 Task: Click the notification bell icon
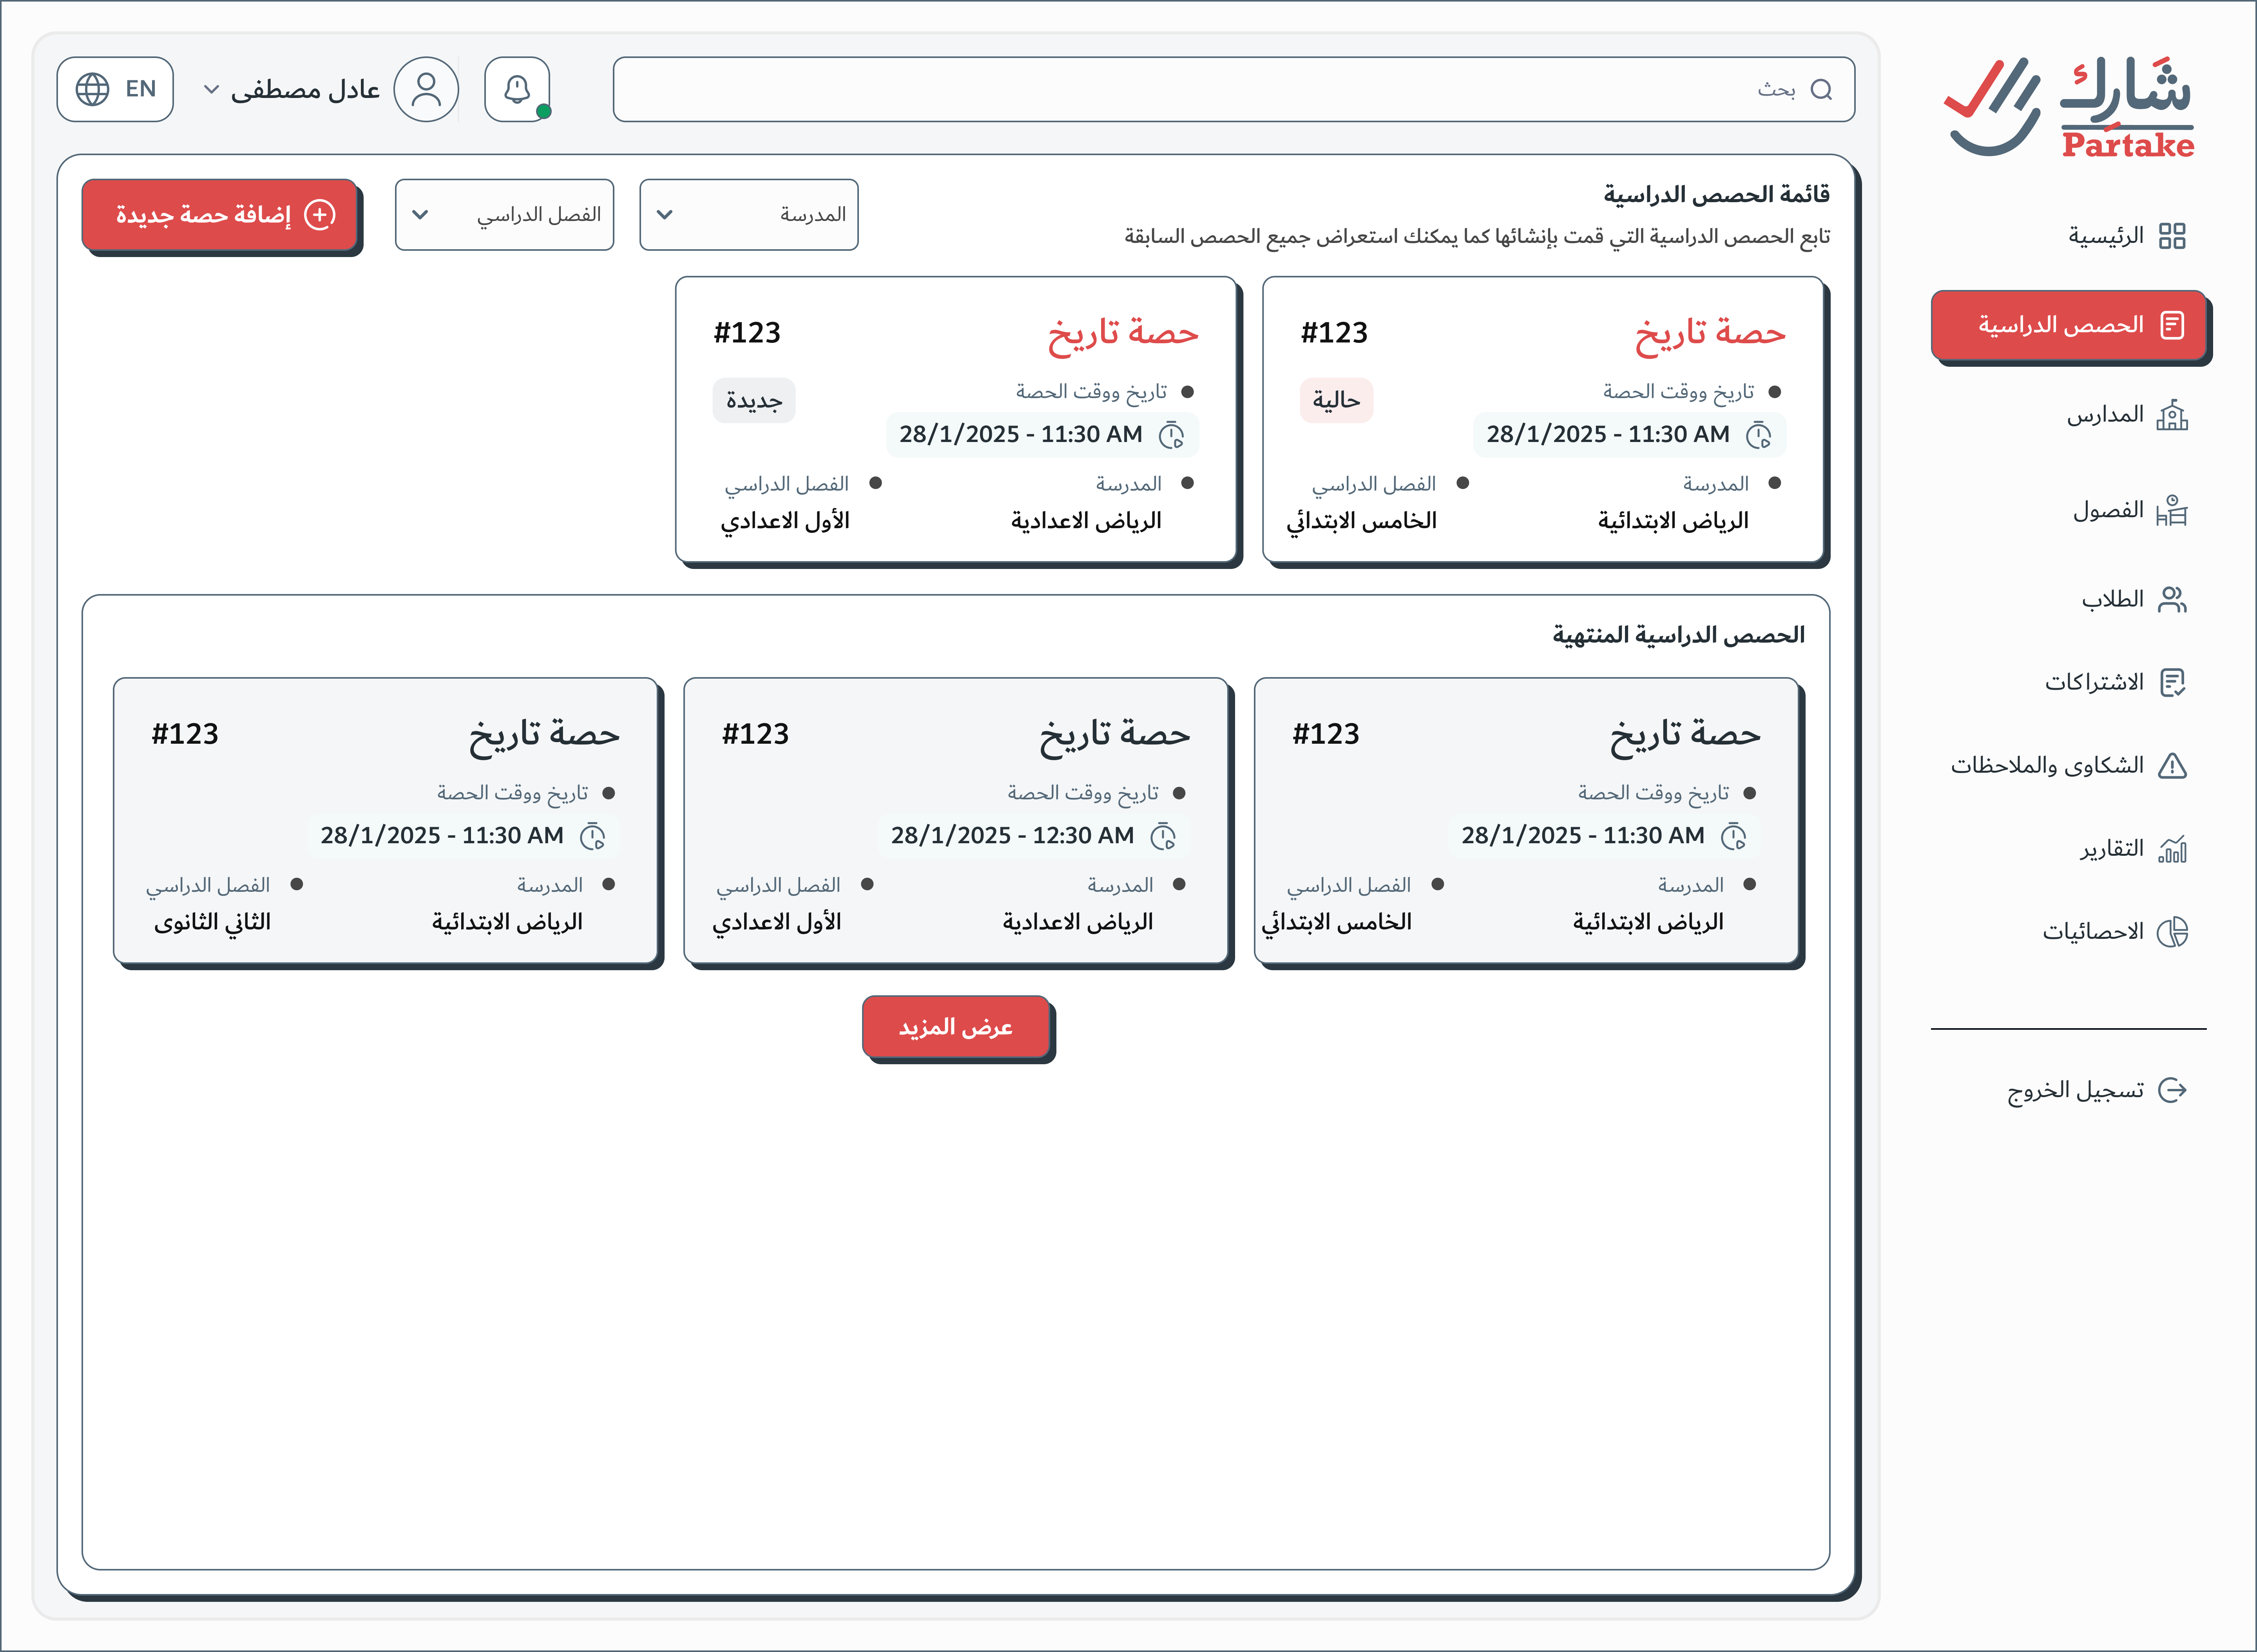coord(516,89)
